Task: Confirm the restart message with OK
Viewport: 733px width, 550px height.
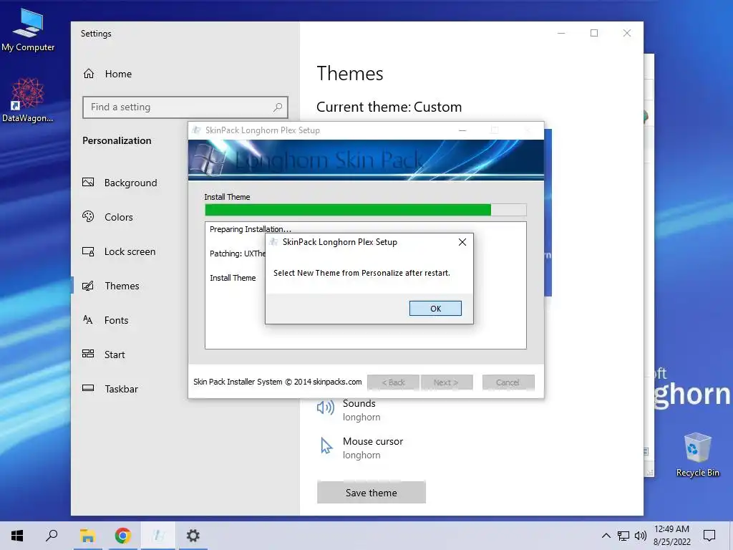Action: (x=435, y=308)
